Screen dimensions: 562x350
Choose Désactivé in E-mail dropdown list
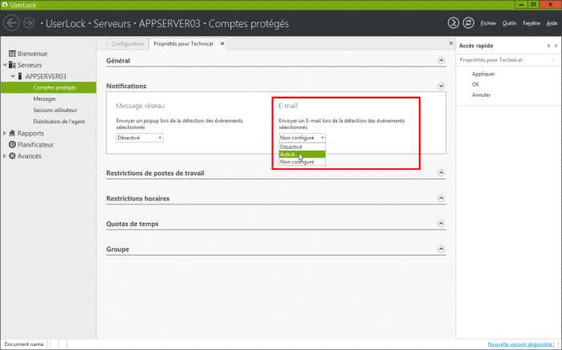(302, 147)
